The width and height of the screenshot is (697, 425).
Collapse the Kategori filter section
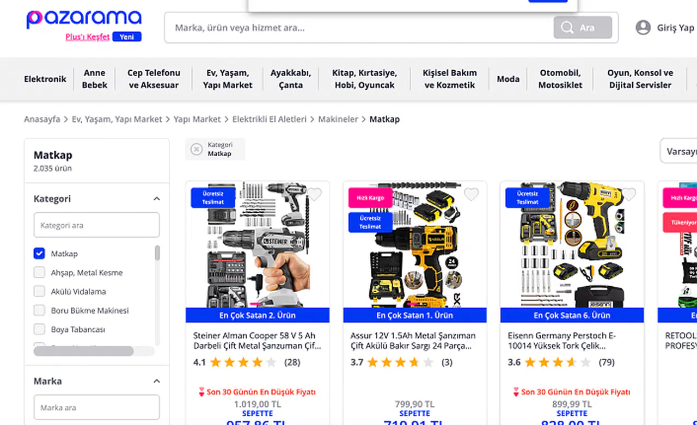tap(157, 199)
